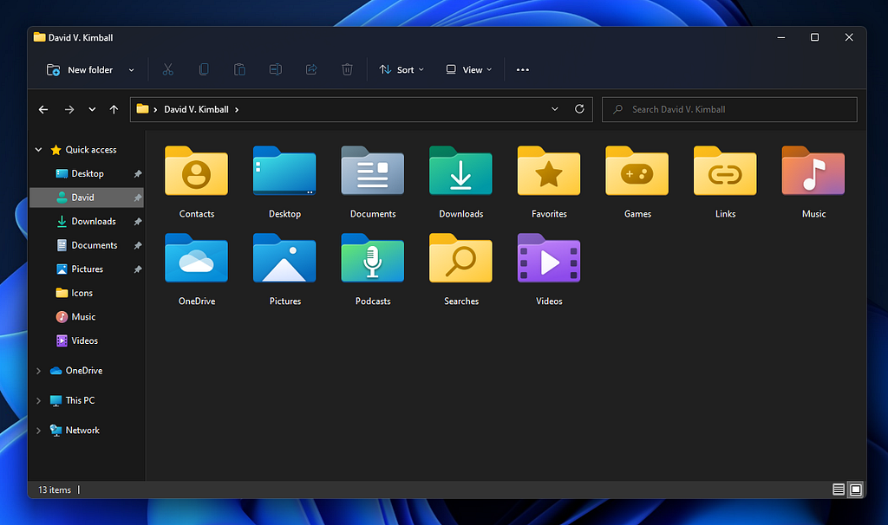The height and width of the screenshot is (525, 888).
Task: Switch to details list view in status bar
Action: pyautogui.click(x=839, y=489)
